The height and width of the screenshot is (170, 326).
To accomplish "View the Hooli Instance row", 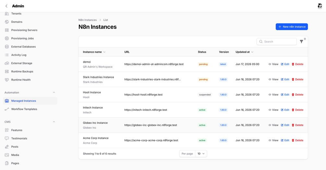I will tap(273, 95).
